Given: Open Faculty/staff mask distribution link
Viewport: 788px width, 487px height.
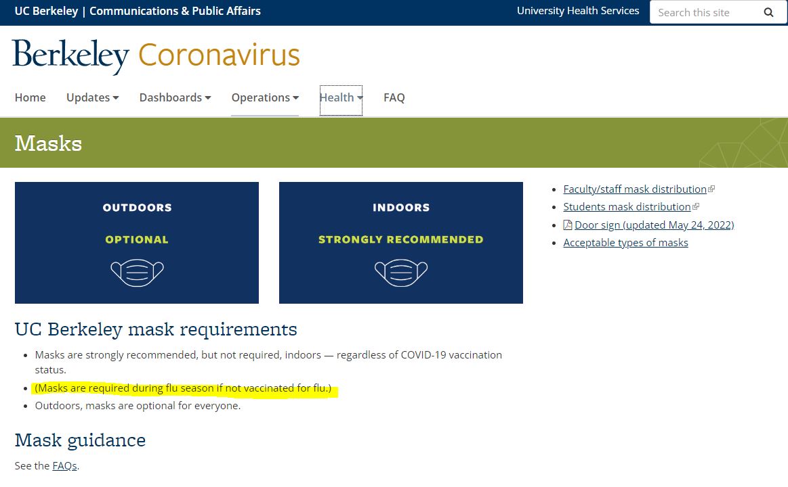Looking at the screenshot, I should click(635, 189).
